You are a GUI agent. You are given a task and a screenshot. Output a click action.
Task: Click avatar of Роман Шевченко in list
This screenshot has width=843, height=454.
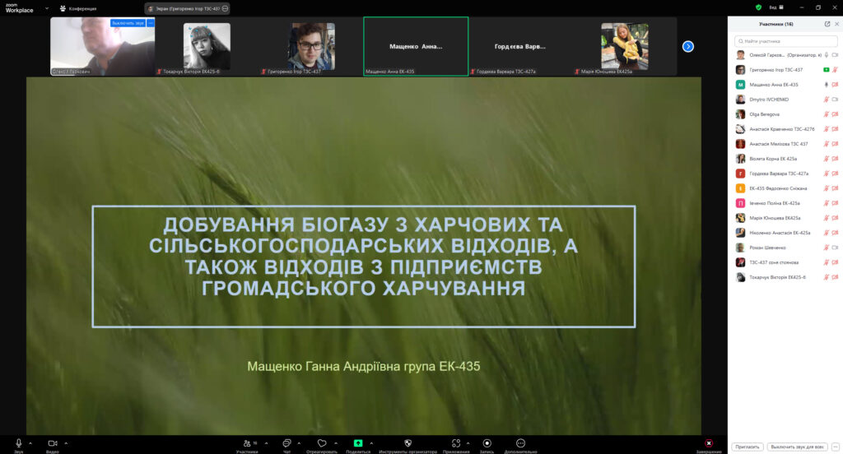[x=740, y=248]
